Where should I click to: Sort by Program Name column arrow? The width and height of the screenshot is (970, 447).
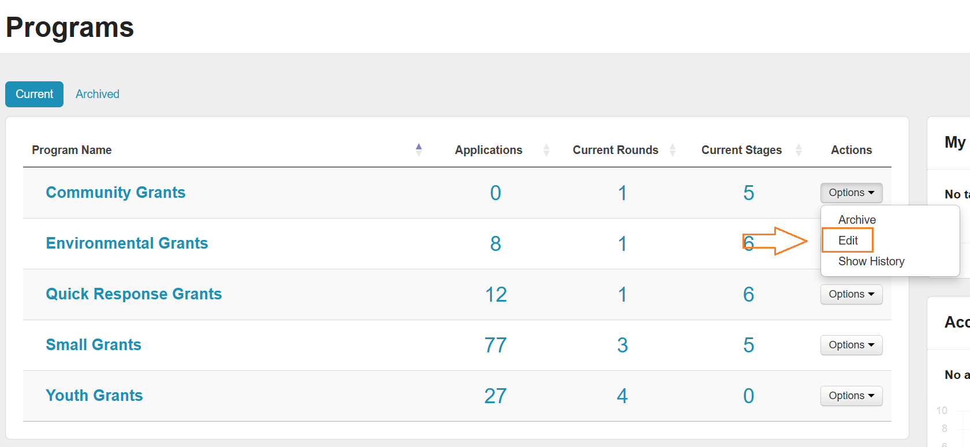(x=419, y=150)
